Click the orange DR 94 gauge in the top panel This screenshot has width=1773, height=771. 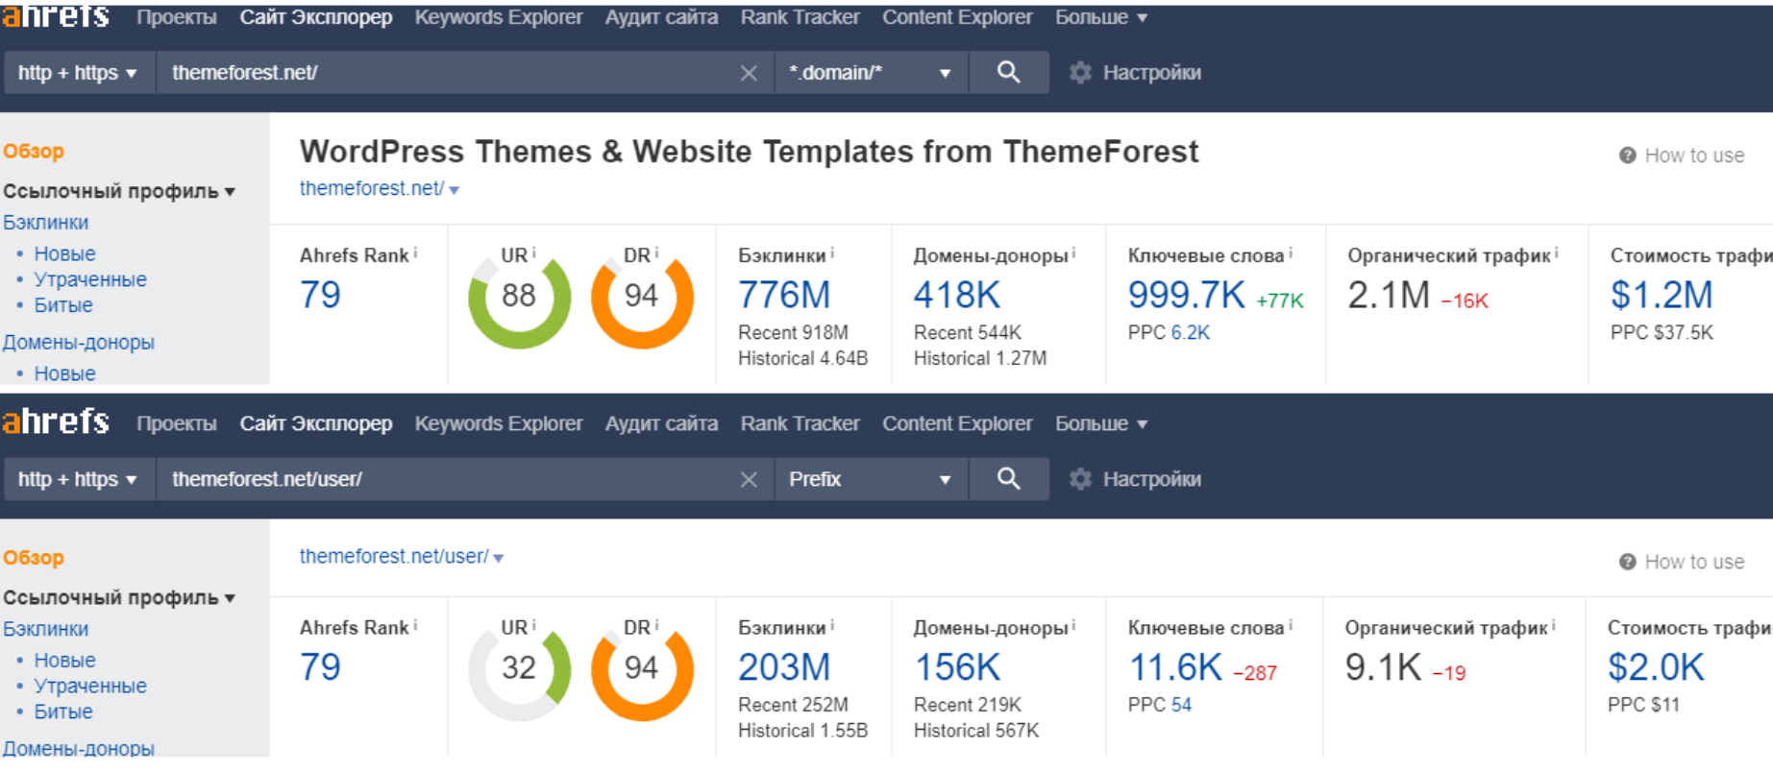coord(642,297)
